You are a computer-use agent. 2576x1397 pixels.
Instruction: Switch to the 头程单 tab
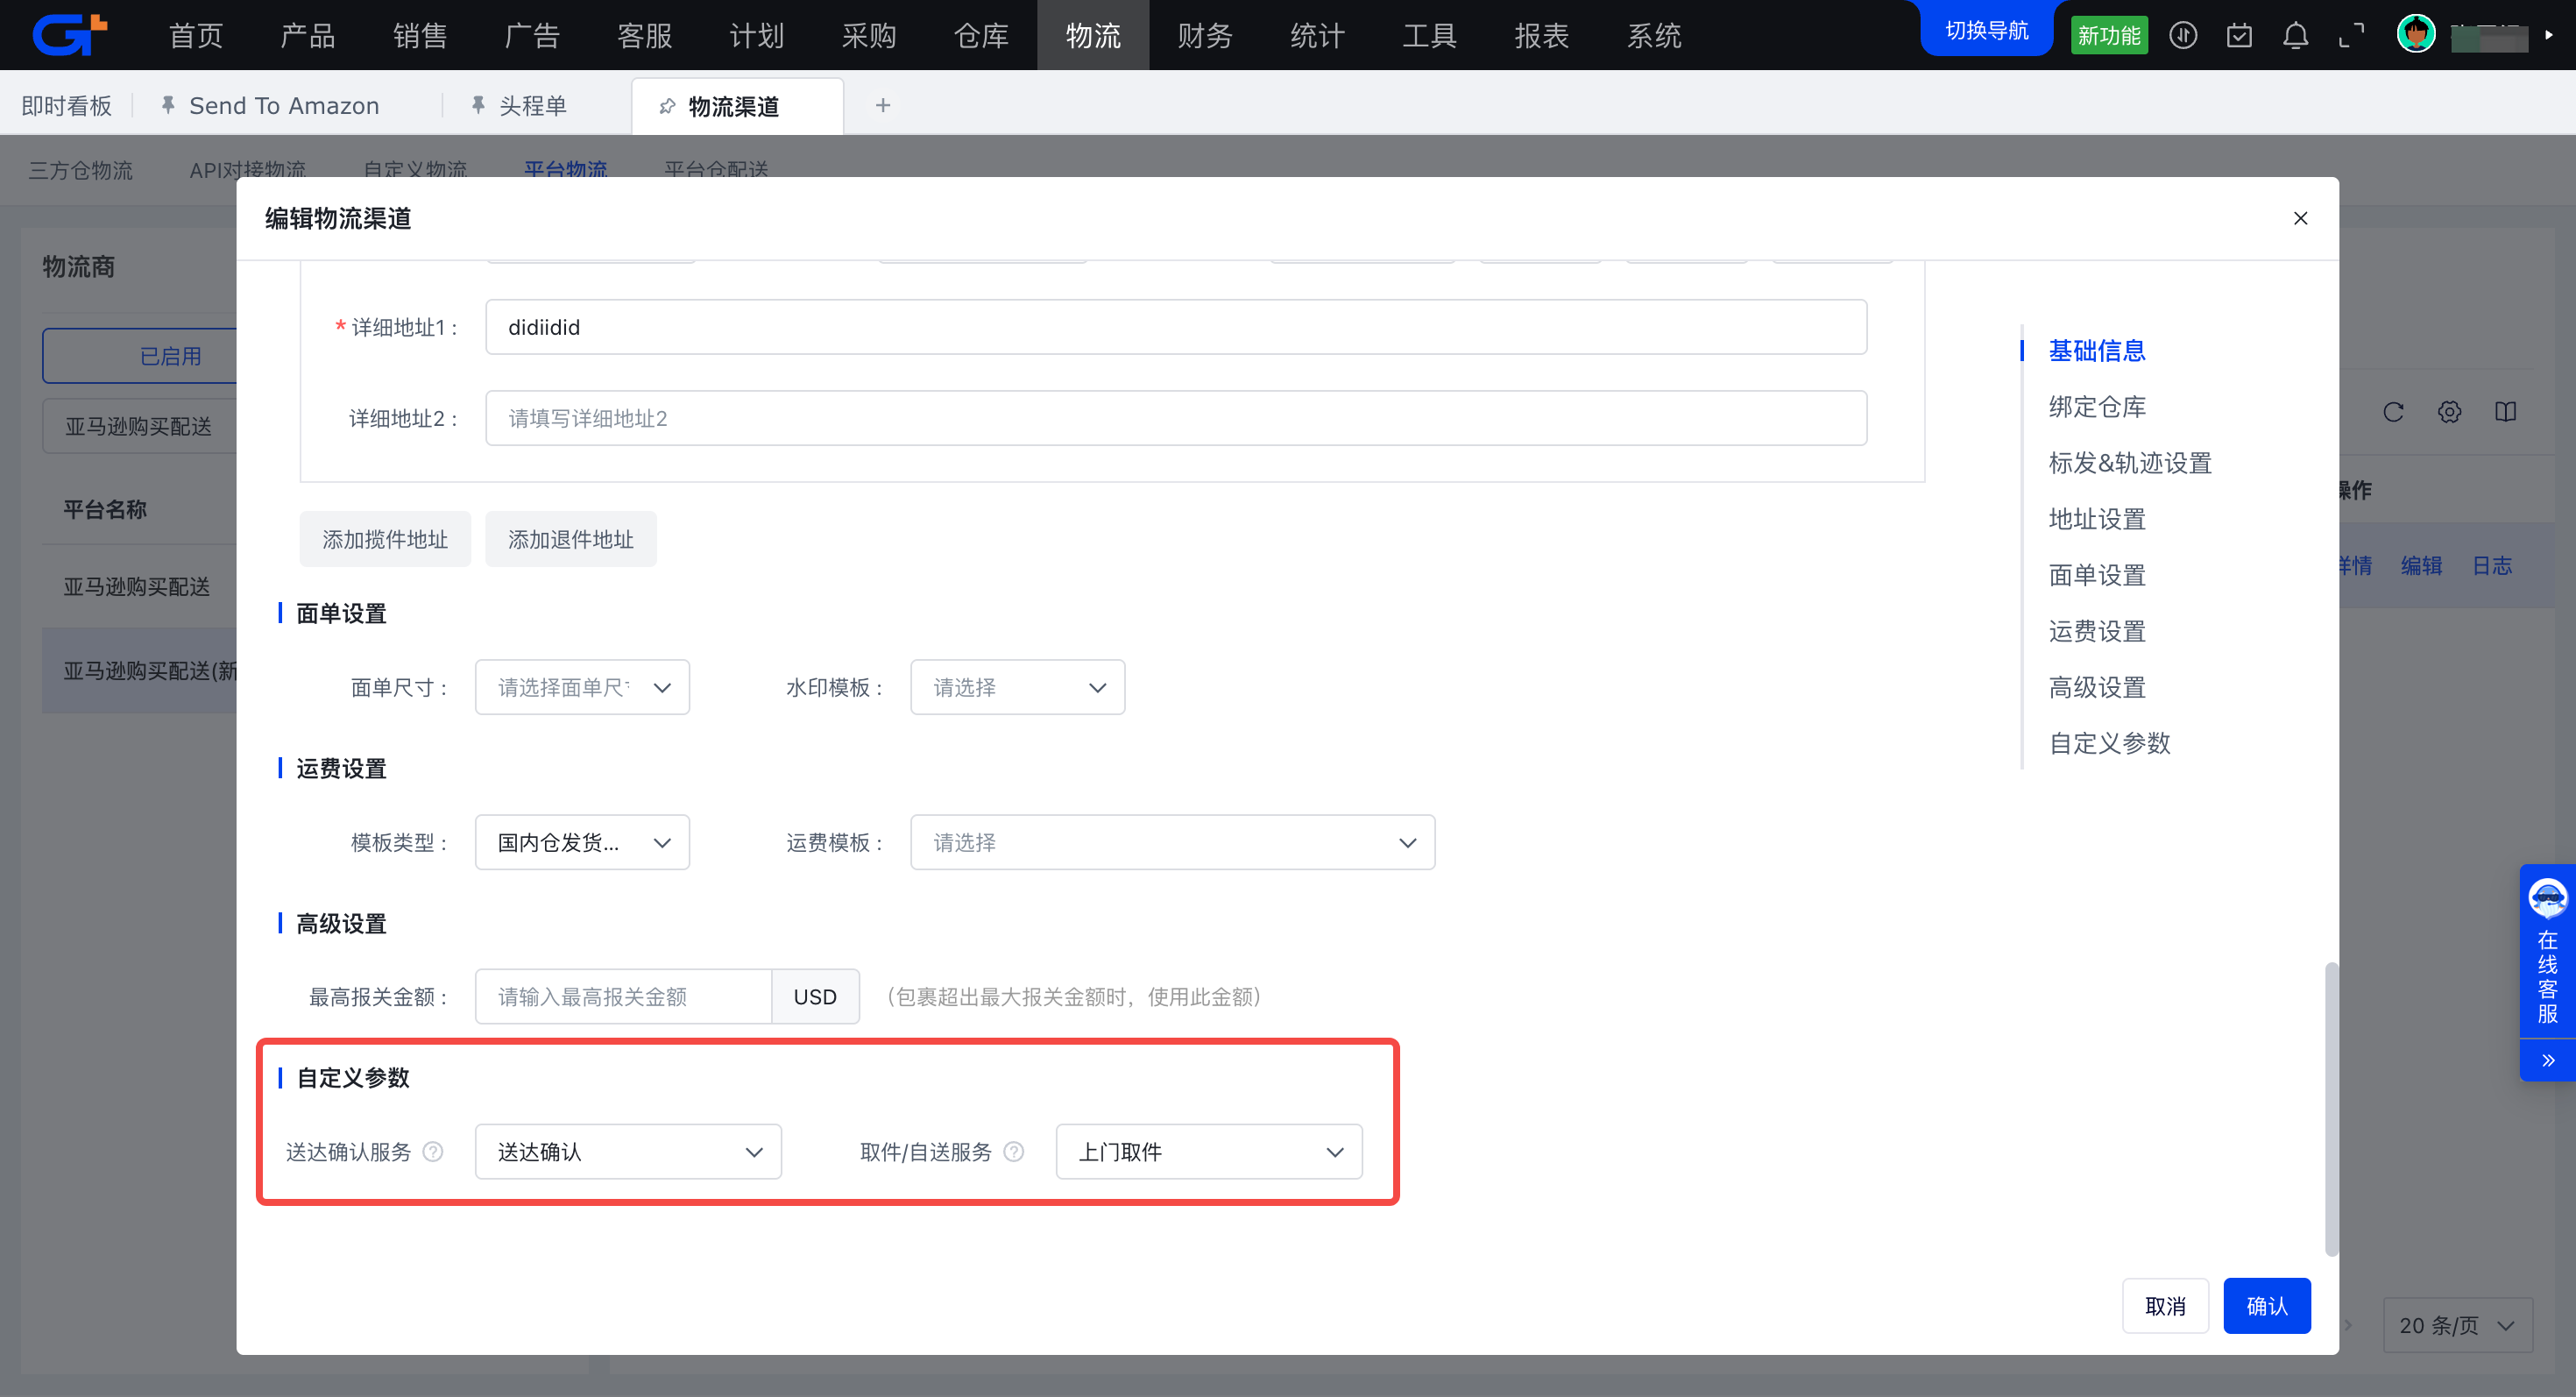click(x=532, y=106)
